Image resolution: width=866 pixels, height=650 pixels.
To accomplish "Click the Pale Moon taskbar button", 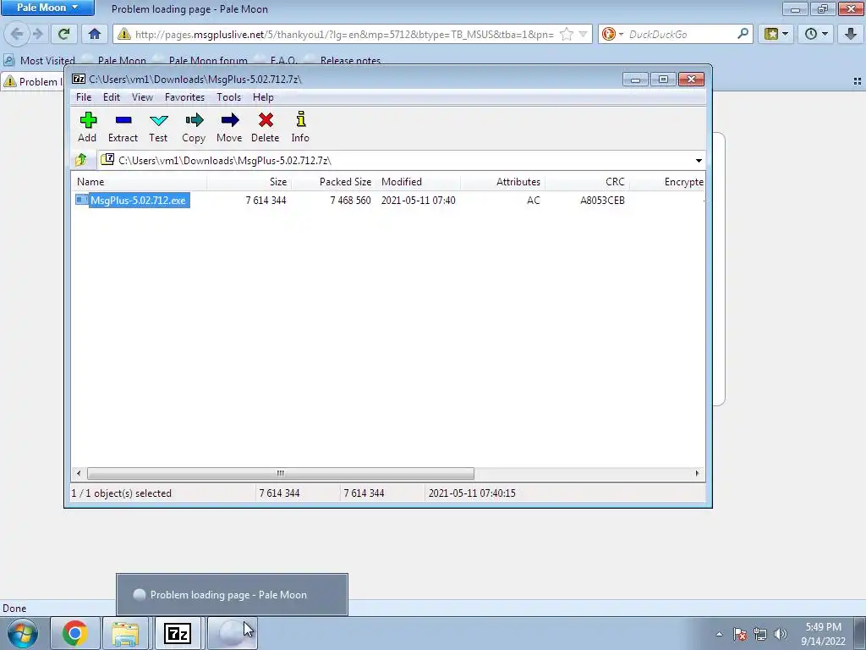I will click(x=232, y=633).
